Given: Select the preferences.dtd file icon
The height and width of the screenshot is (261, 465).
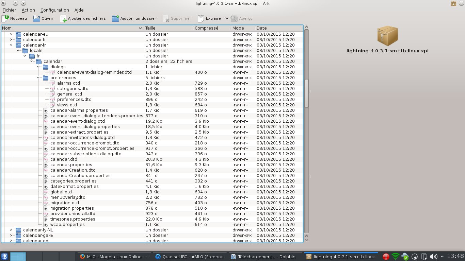Looking at the screenshot, I should (x=52, y=100).
